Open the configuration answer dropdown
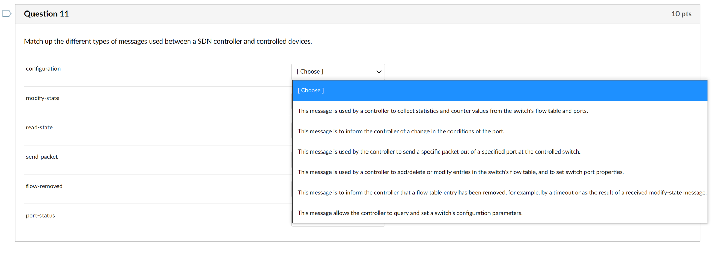The width and height of the screenshot is (720, 253). [x=338, y=72]
